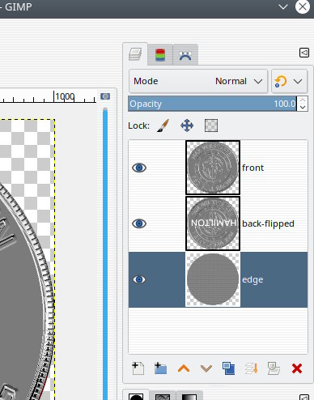Image resolution: width=314 pixels, height=400 pixels.
Task: Click the Opacity slider
Action: click(x=212, y=104)
